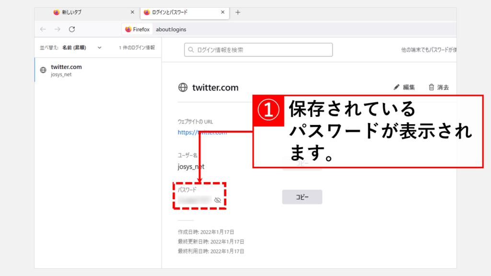This screenshot has height=276, width=491.
Task: Open the 名前 (昇順) sort dropdown
Action: coord(82,48)
